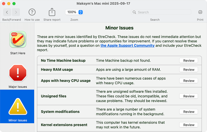207x132 pixels.
Task: Click 'Kernel extensions present' title
Action: (64, 125)
